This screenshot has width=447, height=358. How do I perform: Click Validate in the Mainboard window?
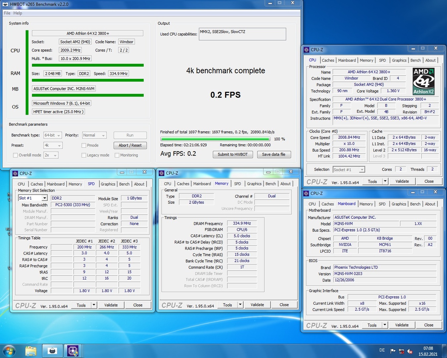click(x=402, y=325)
